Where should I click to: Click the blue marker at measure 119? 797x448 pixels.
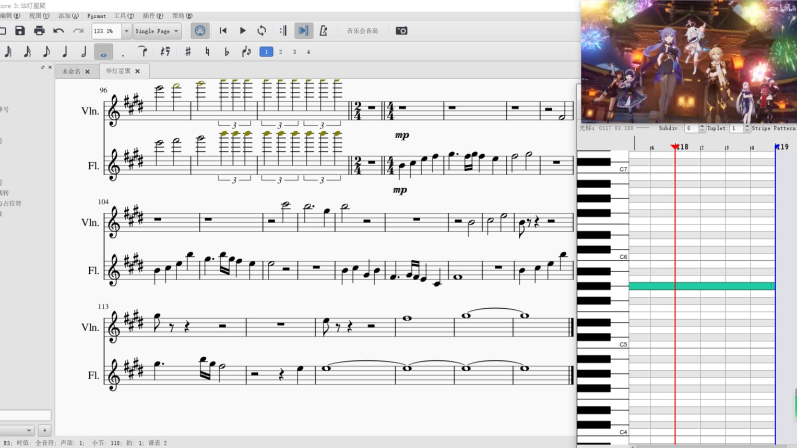pos(777,147)
